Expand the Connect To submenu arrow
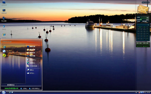 click(x=40, y=63)
